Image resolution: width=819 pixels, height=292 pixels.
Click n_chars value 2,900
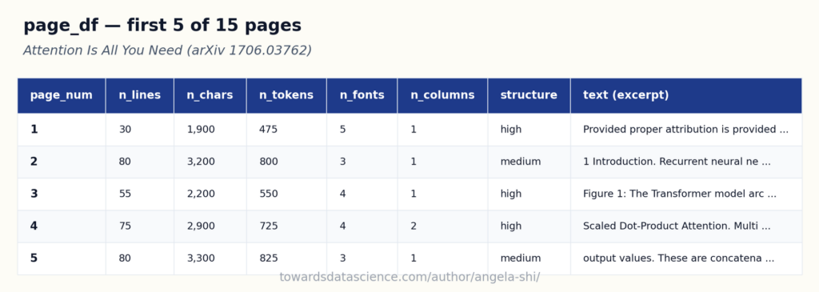[201, 226]
